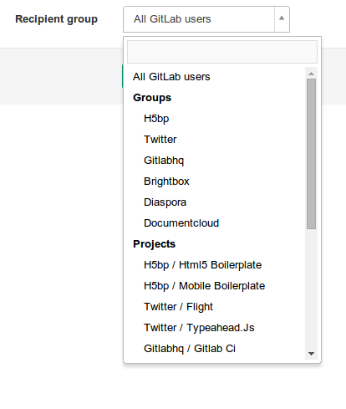The height and width of the screenshot is (409, 346).
Task: Click the dropdown list scrollbar thumb
Action: tap(311, 154)
